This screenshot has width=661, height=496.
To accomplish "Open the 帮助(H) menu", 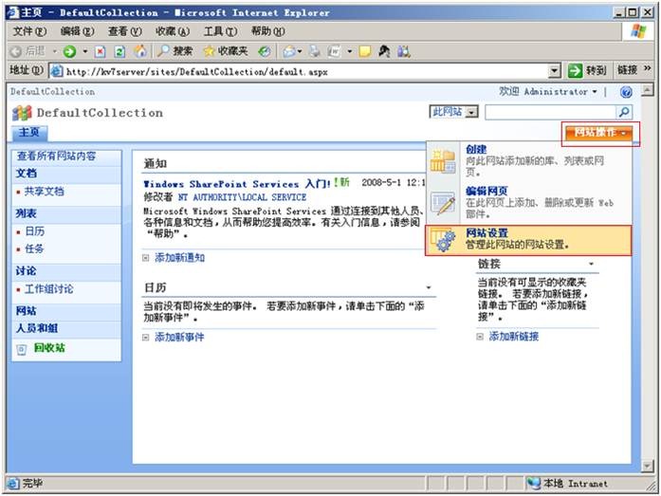I will pos(268,31).
